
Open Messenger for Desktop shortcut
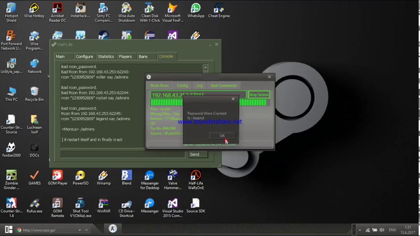pos(150,180)
